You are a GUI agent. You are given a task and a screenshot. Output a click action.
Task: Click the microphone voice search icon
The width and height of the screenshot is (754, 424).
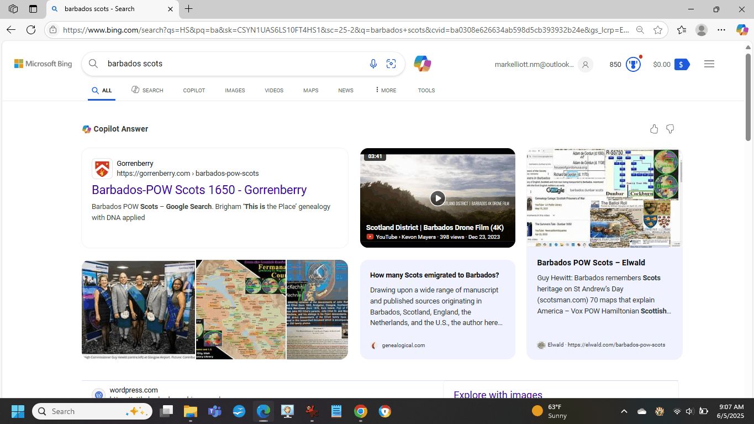tap(373, 64)
